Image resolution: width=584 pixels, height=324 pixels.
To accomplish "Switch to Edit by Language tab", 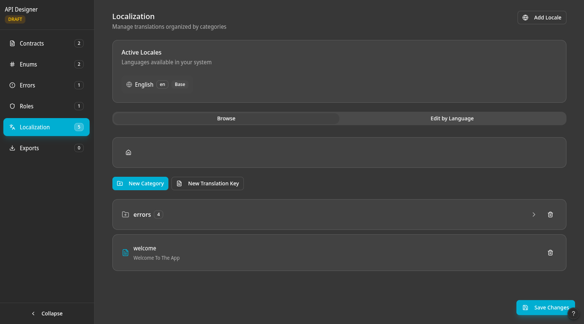I will click(452, 118).
